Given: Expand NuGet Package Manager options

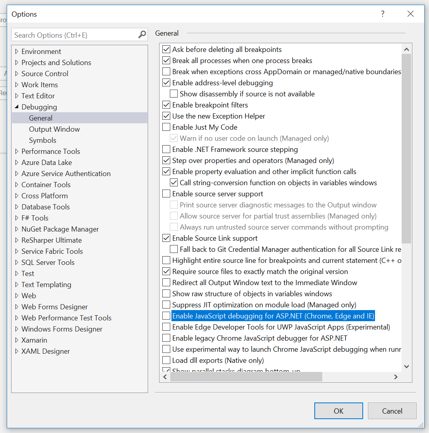Looking at the screenshot, I should 17,229.
